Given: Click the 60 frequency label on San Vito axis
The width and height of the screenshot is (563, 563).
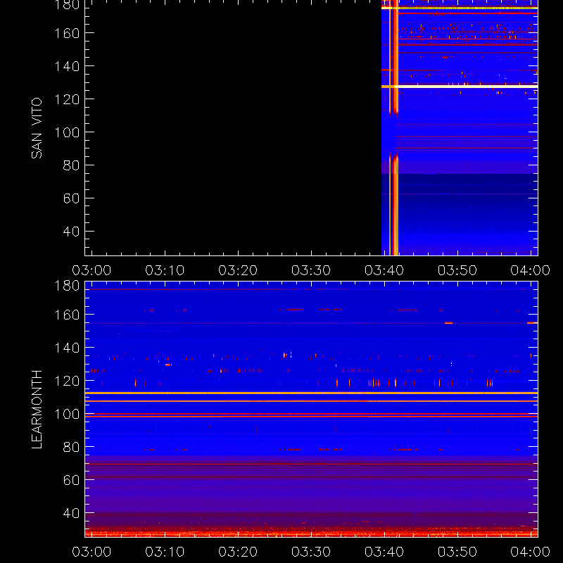Looking at the screenshot, I should click(x=71, y=198).
